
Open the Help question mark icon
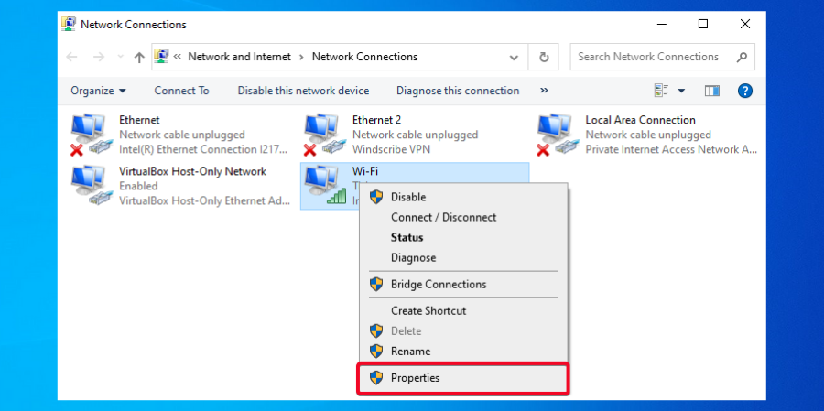pyautogui.click(x=745, y=91)
